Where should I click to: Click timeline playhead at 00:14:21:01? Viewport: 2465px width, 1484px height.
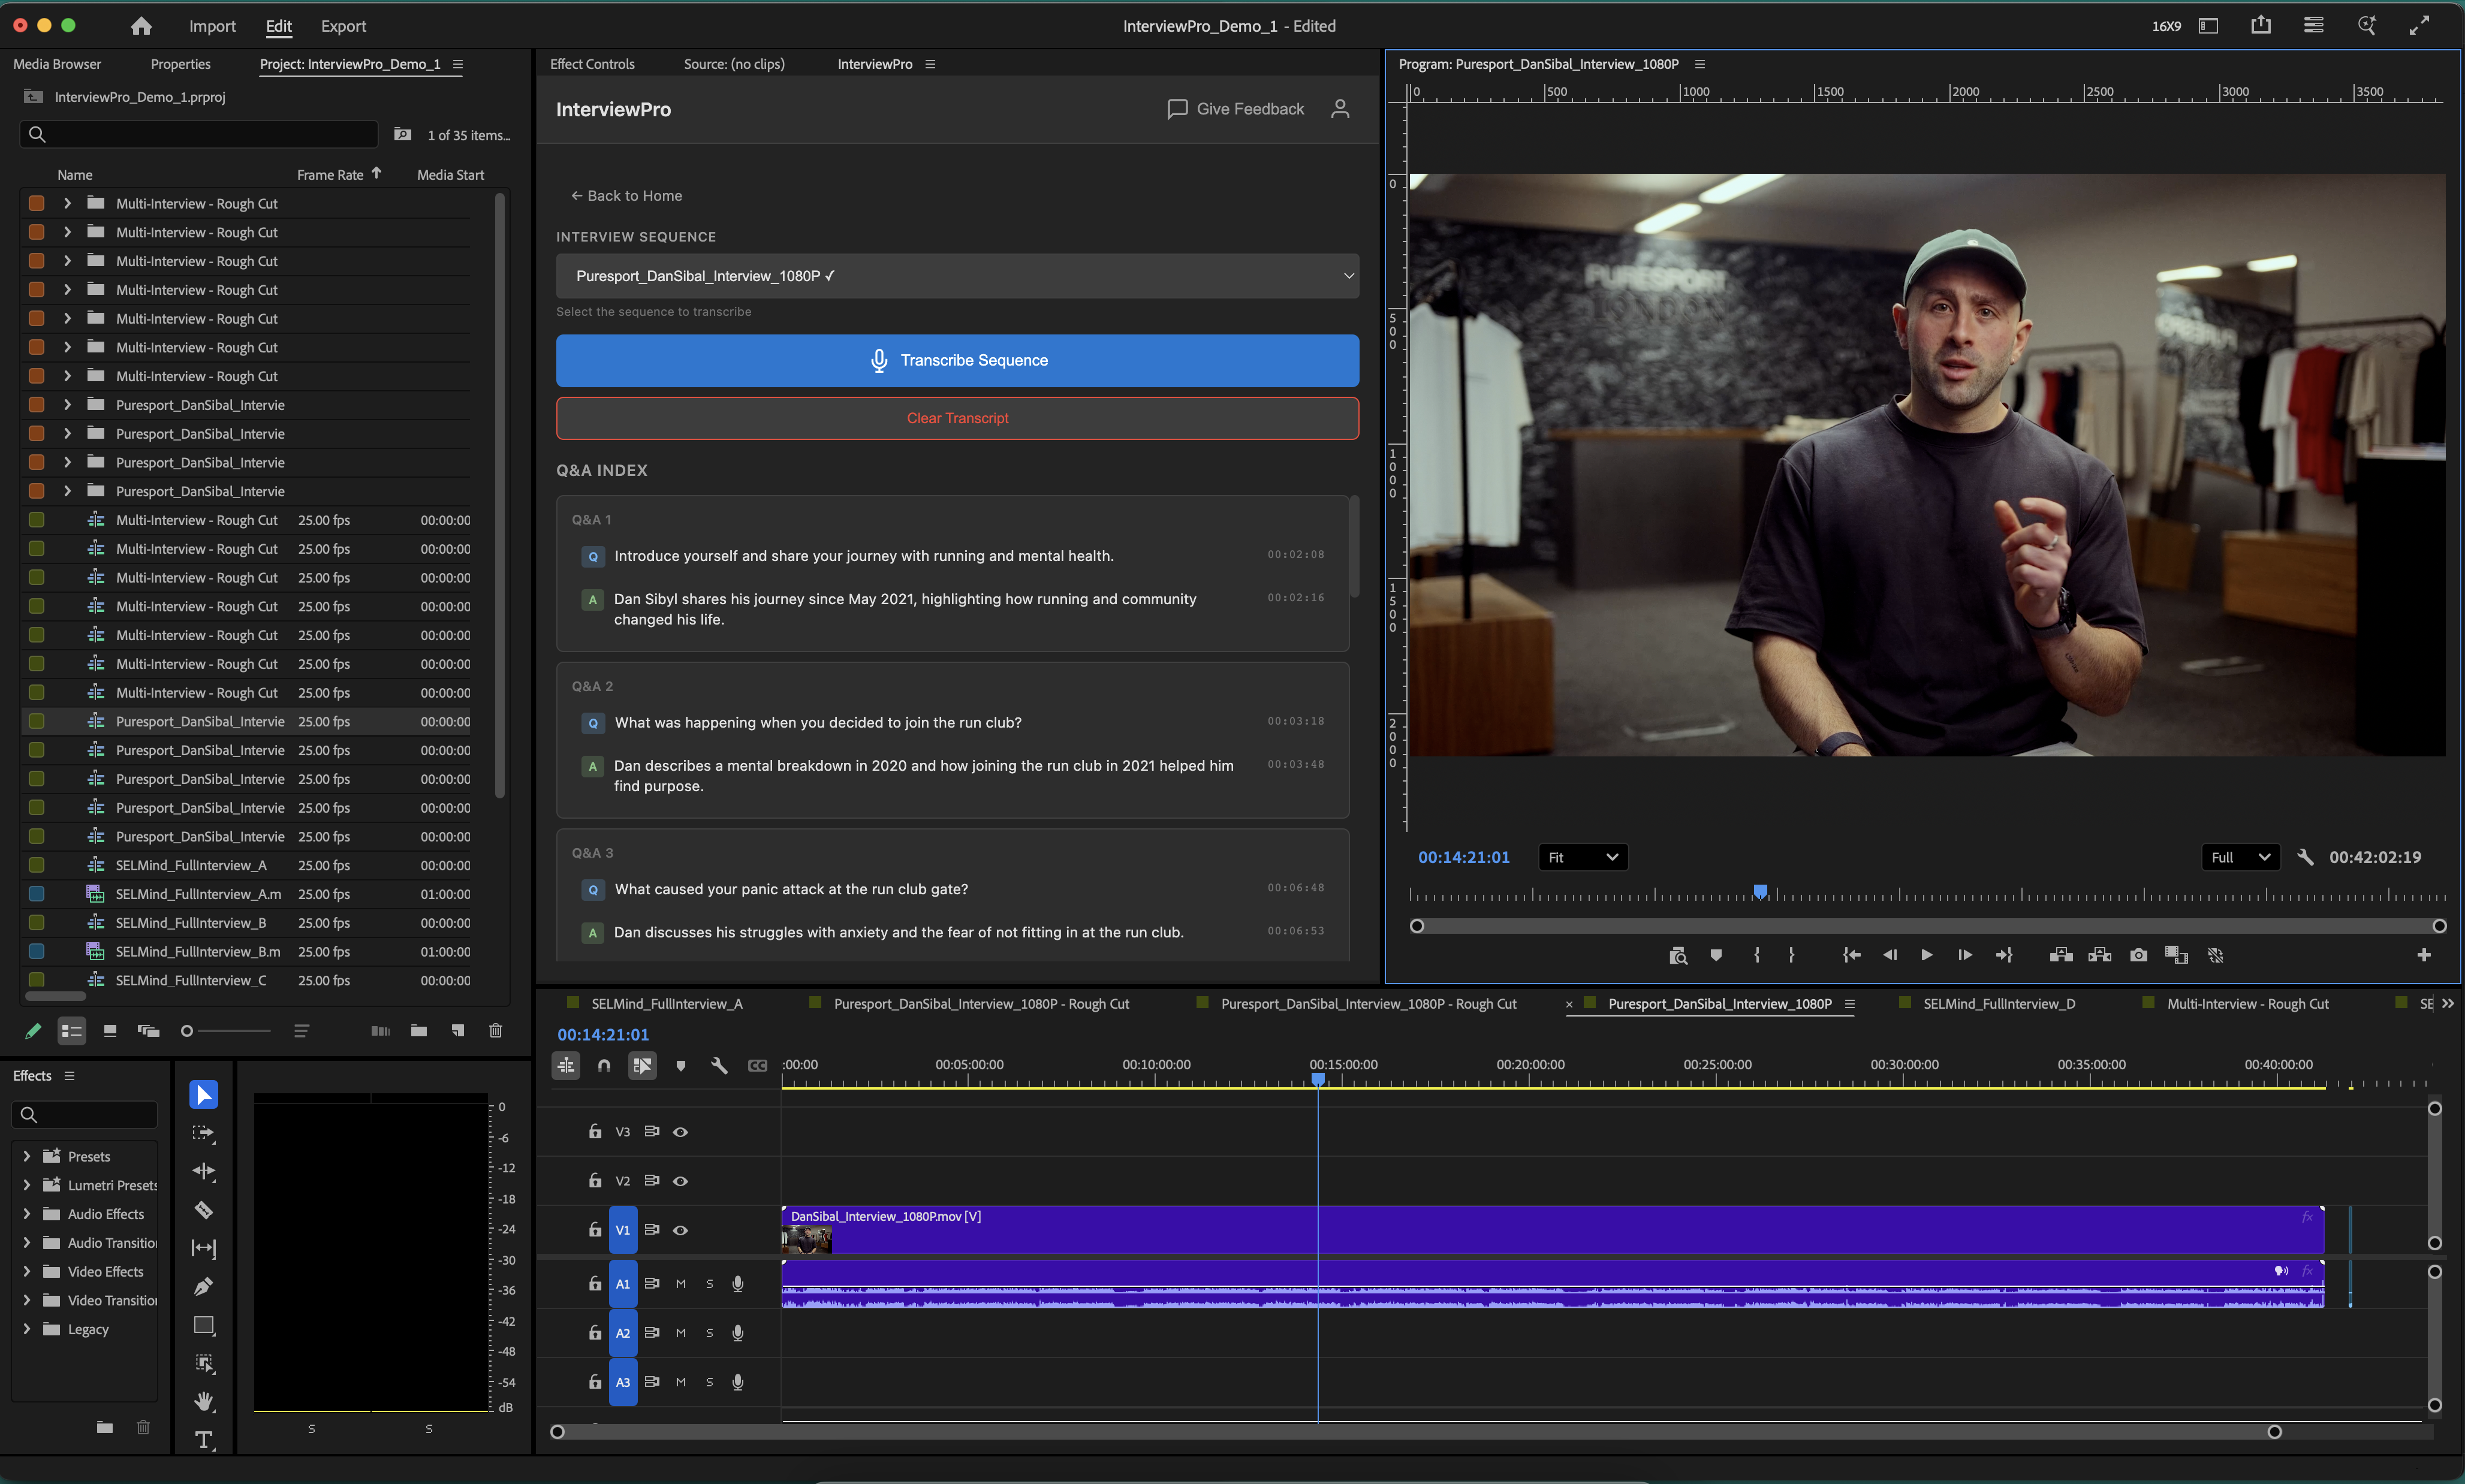click(x=1318, y=1079)
